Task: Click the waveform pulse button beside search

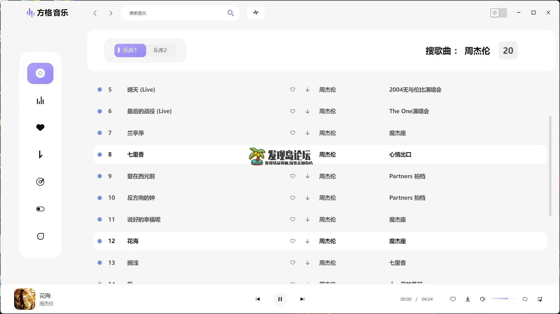Action: point(256,13)
